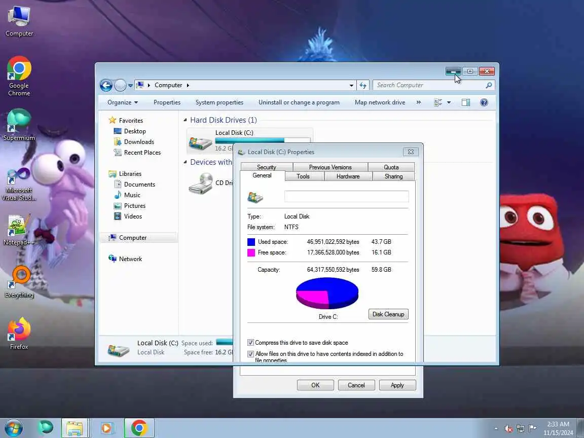Click the search magnifier in Search Computer

(489, 85)
